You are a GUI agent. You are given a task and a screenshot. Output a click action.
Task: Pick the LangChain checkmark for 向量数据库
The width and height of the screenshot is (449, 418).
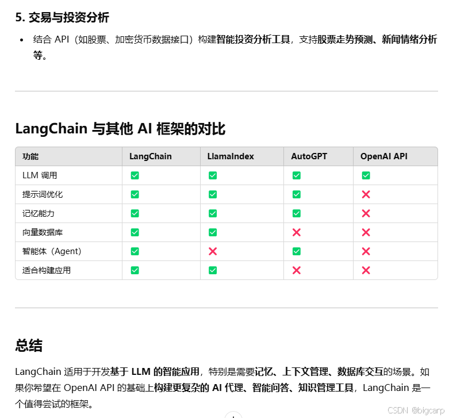click(x=135, y=232)
